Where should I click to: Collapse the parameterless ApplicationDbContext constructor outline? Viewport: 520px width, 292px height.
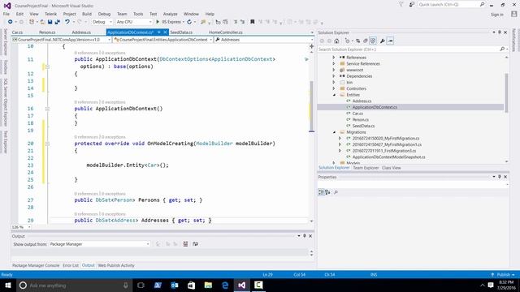47,109
